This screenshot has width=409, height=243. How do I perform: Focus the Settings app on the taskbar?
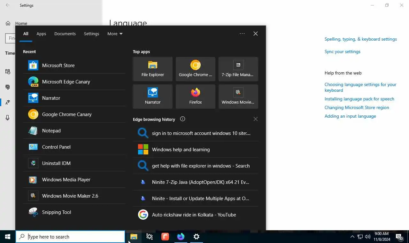(x=197, y=237)
